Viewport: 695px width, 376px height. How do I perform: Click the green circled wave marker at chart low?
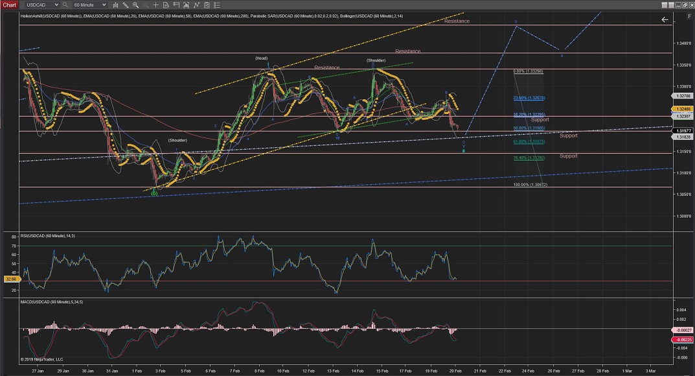[x=154, y=193]
